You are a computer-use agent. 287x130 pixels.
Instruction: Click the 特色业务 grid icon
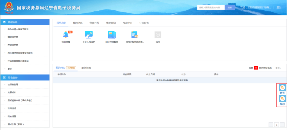[x=5, y=77]
